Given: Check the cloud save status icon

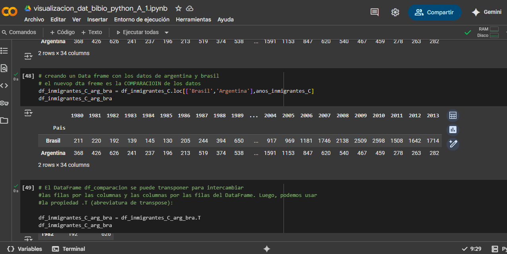Looking at the screenshot, I should pos(190,8).
